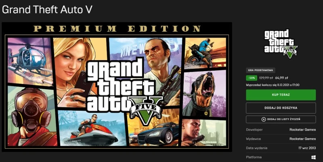
Task: Open the Rockstar Games publisher link
Action: click(x=302, y=139)
